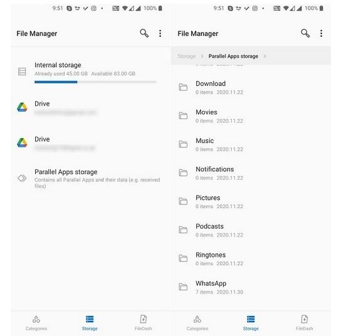Tap the Parallel Apps storage diamond icon
Image resolution: width=346 pixels, height=336 pixels.
(22, 178)
